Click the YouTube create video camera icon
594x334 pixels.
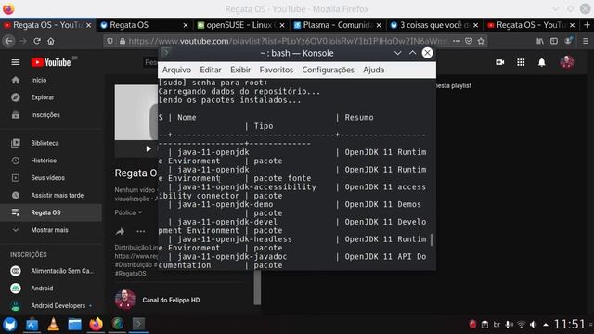click(x=500, y=62)
